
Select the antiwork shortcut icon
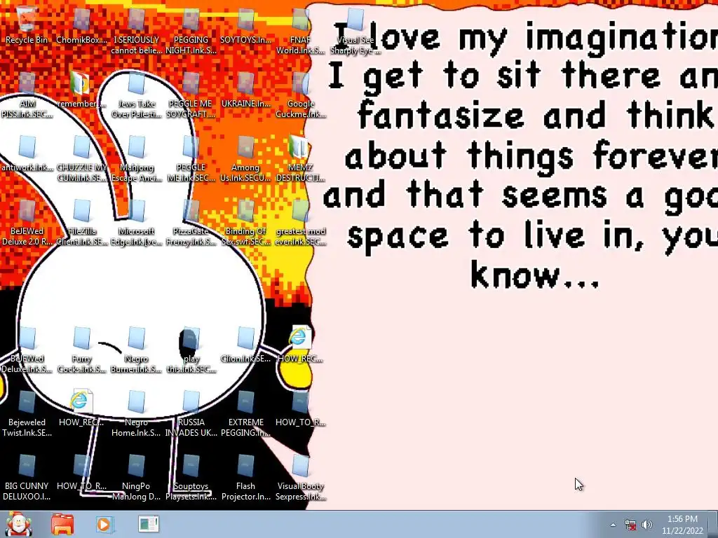point(27,153)
